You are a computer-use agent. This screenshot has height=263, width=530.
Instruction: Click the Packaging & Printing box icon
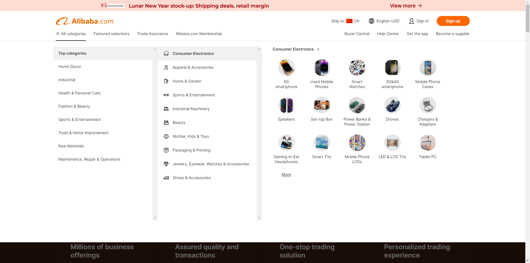click(166, 150)
